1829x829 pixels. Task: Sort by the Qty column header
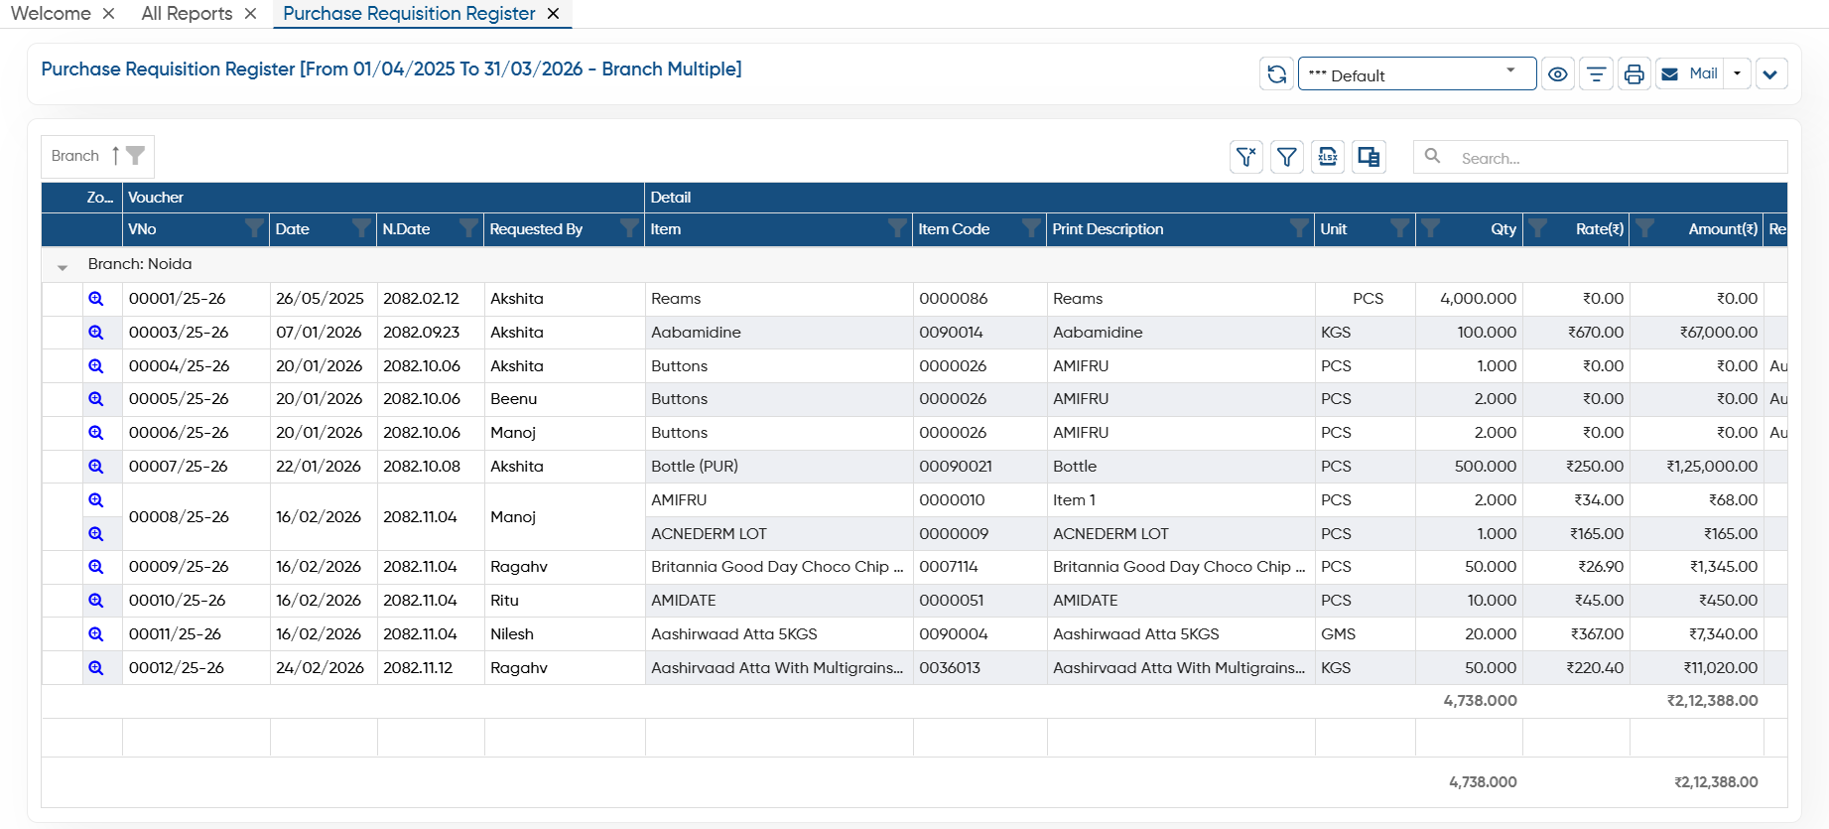(x=1503, y=229)
